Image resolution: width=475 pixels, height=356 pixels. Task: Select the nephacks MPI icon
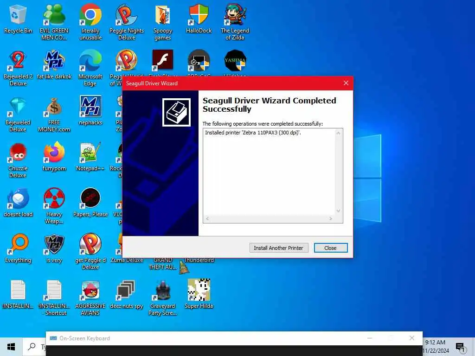tap(90, 110)
